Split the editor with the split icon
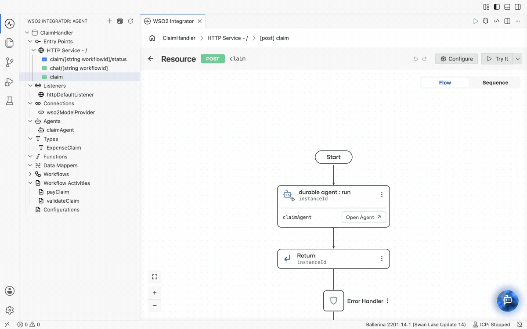 pos(507,21)
